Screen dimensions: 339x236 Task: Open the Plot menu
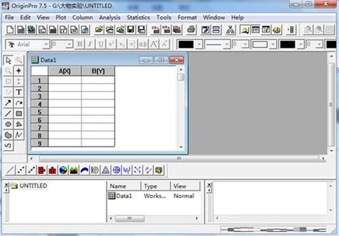(61, 18)
